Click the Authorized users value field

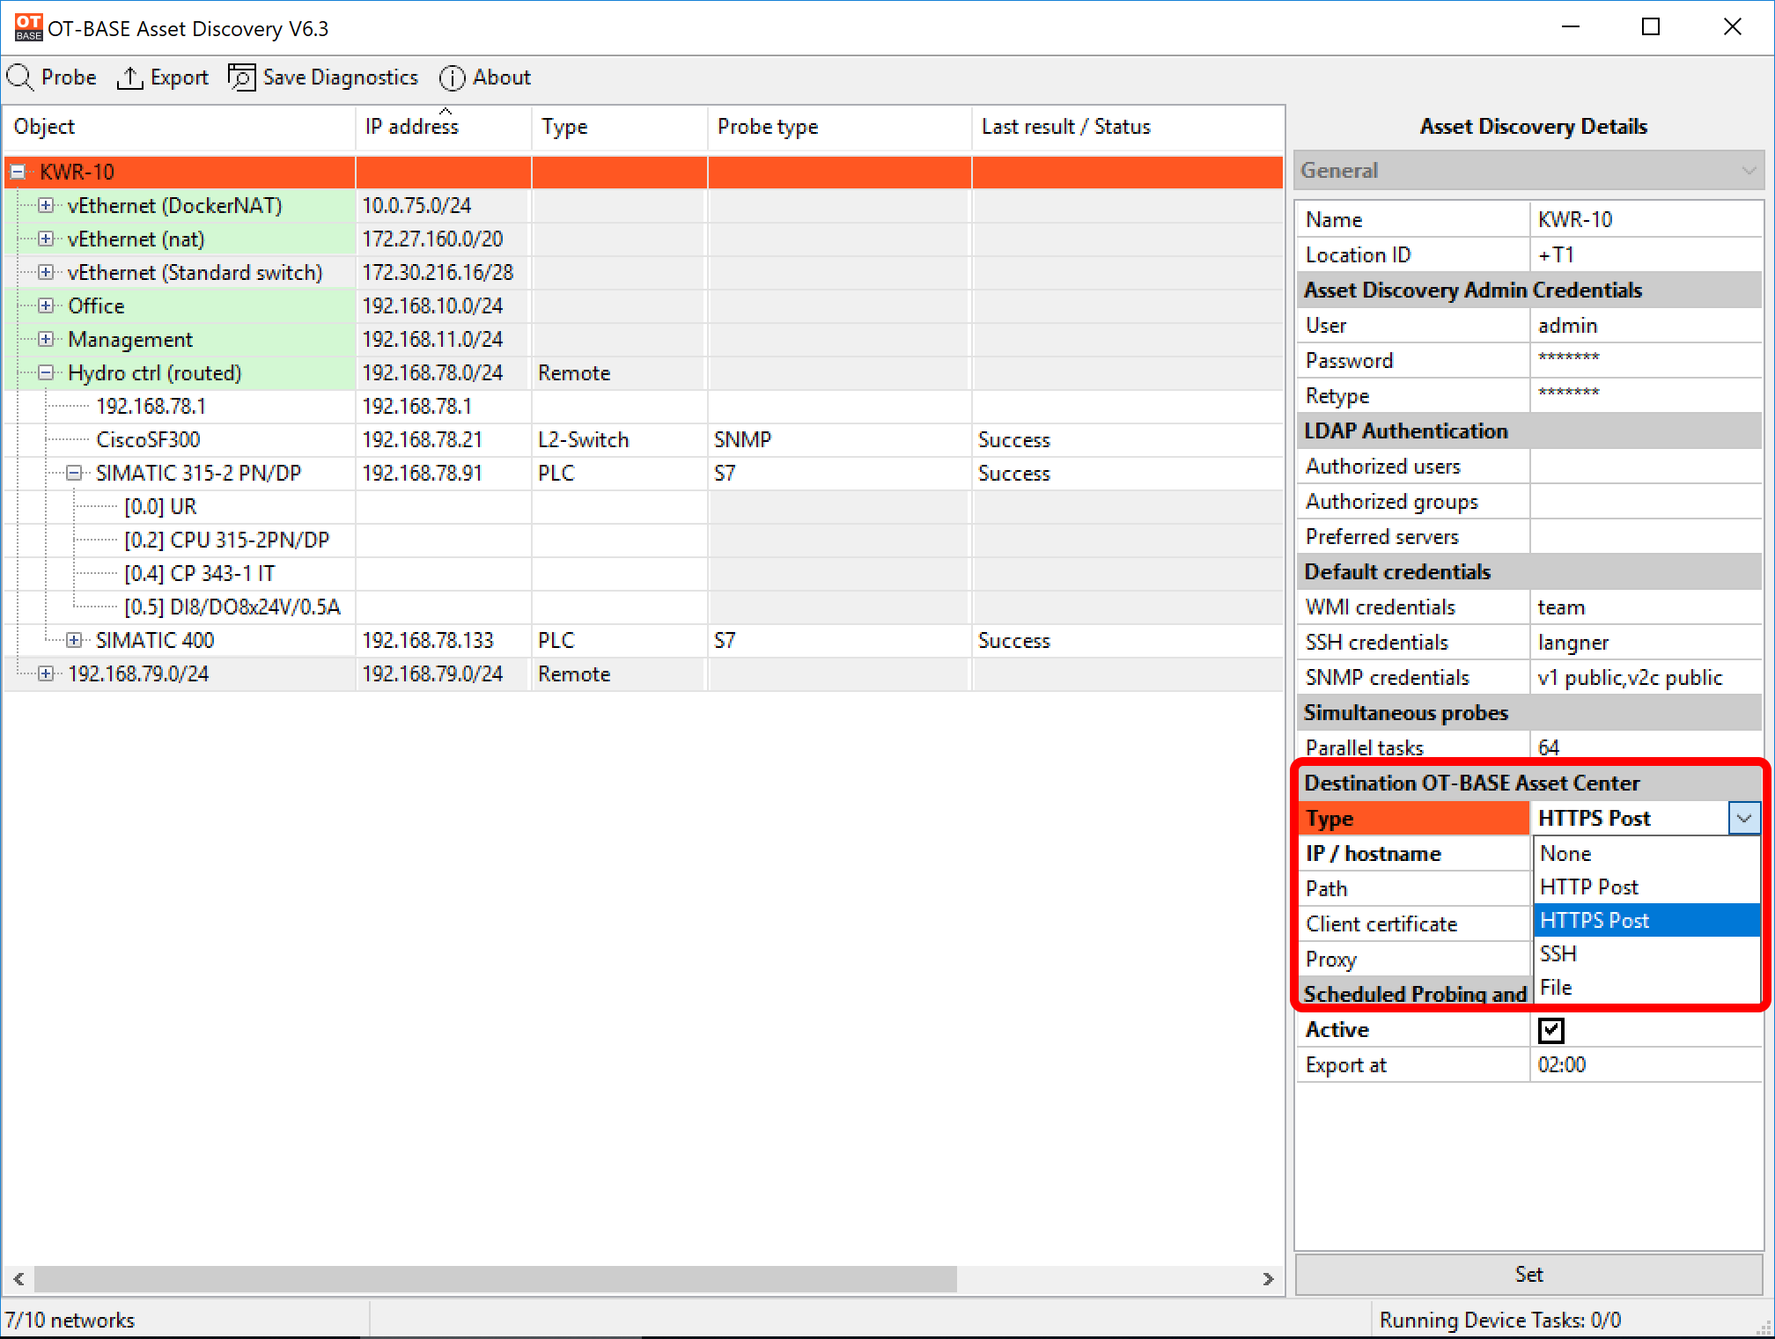[x=1646, y=466]
